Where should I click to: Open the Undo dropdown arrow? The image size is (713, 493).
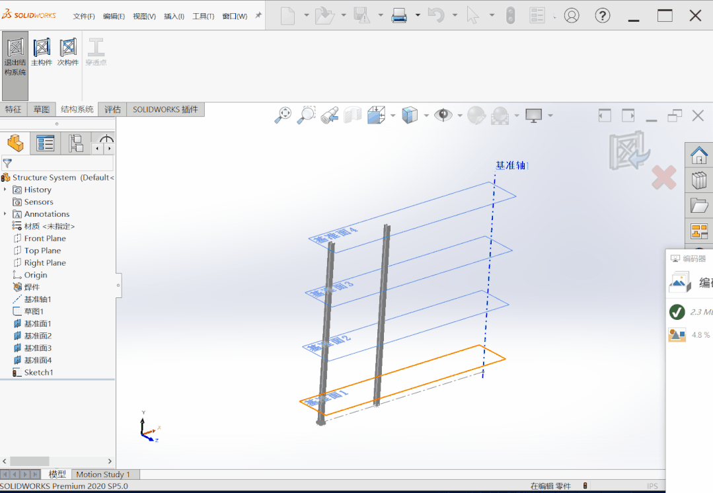coord(455,15)
